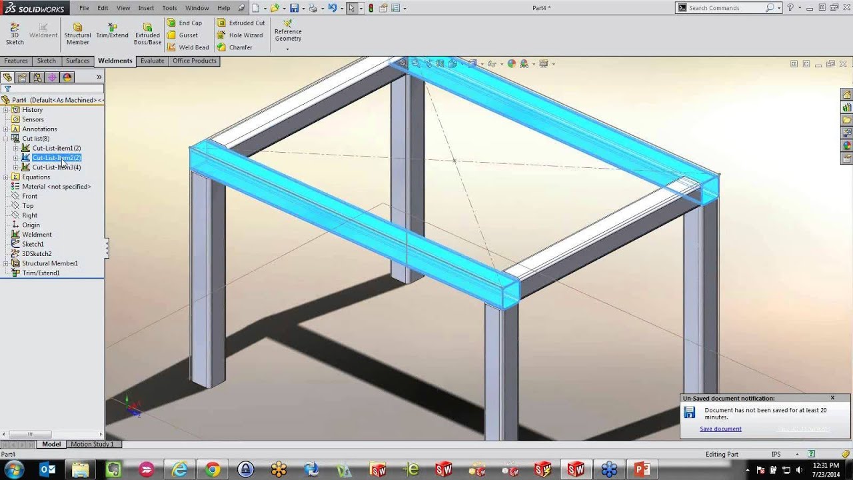853x480 pixels.
Task: Open Outlook from the taskbar
Action: (x=48, y=469)
